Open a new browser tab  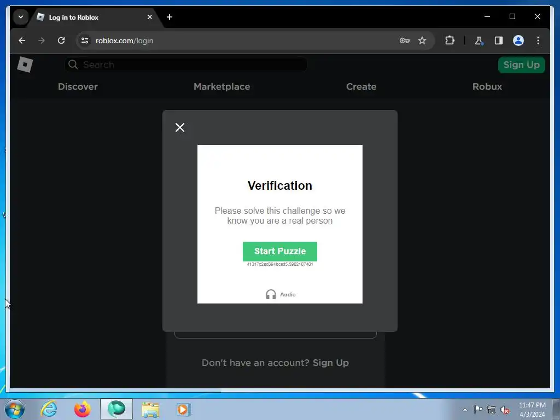tap(170, 17)
